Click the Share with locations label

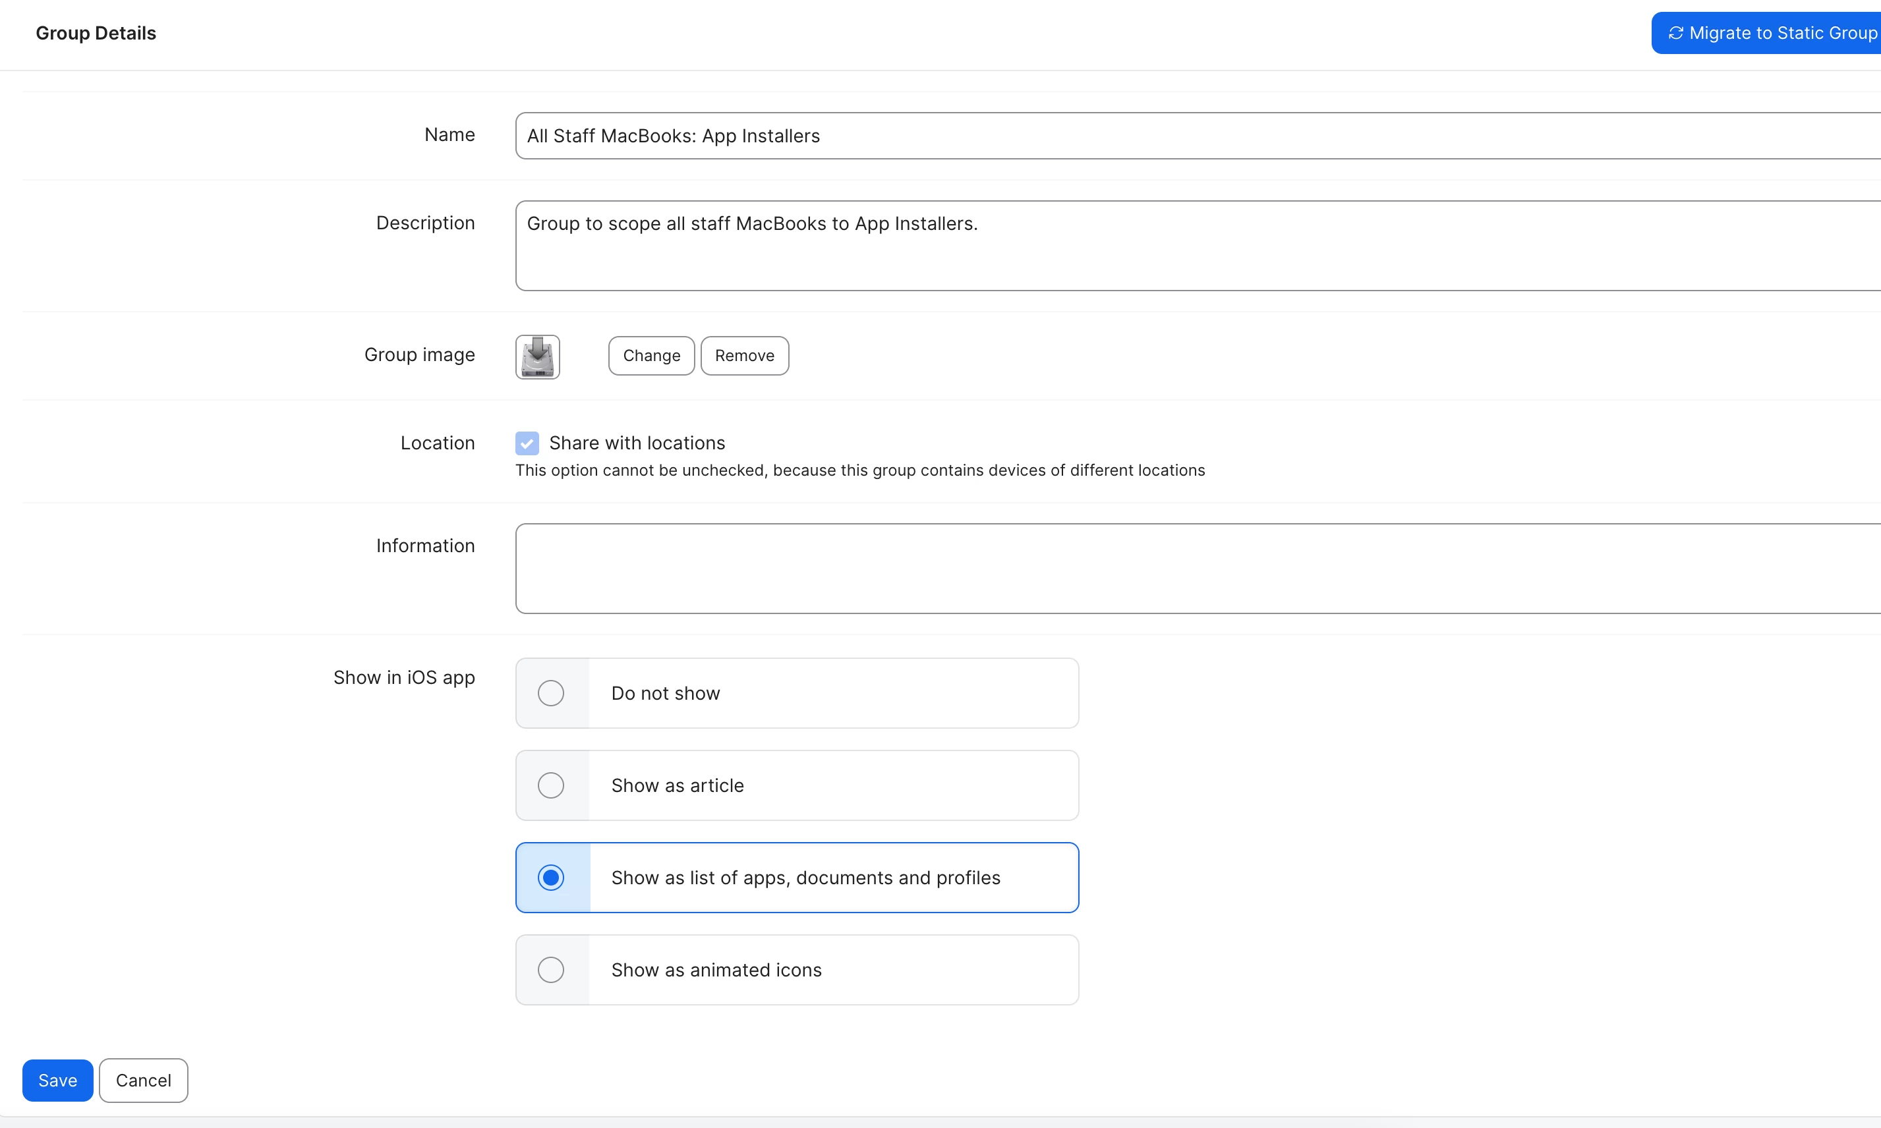(637, 443)
